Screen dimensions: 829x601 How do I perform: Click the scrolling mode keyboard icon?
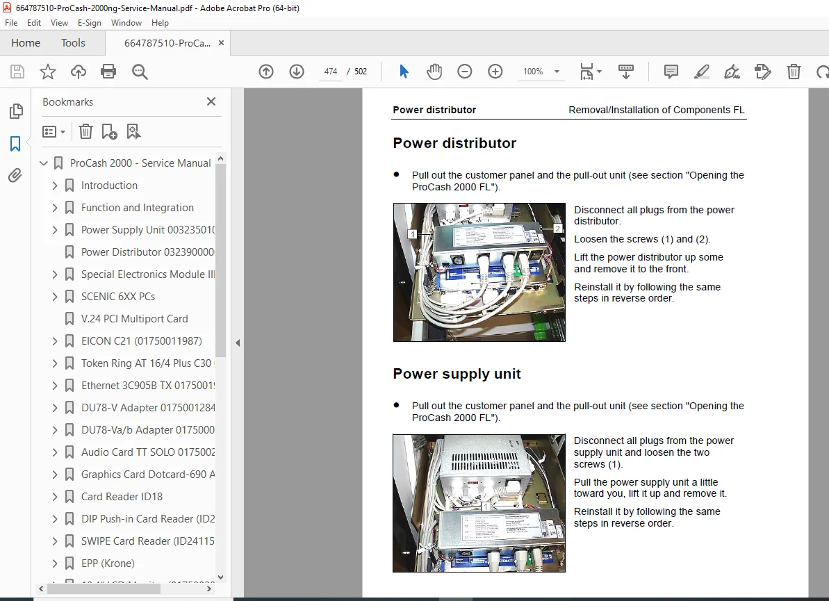pyautogui.click(x=626, y=72)
